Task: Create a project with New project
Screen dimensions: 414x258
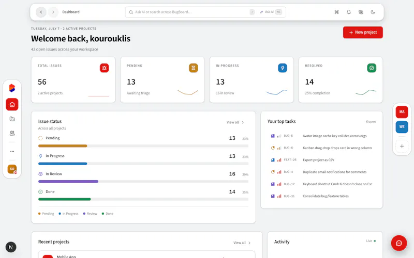Action: tap(363, 33)
